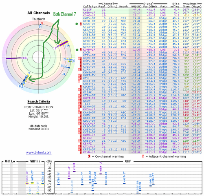Click the purple channel 7 bar on radar
204x196 pixels.
click(x=64, y=43)
